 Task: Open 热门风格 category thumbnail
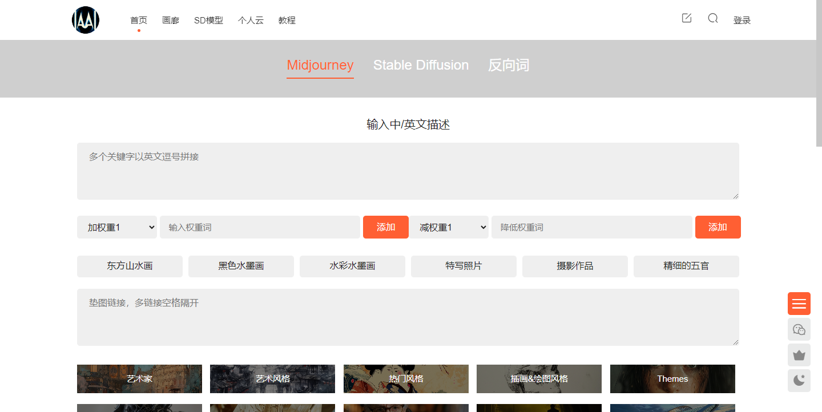[406, 379]
